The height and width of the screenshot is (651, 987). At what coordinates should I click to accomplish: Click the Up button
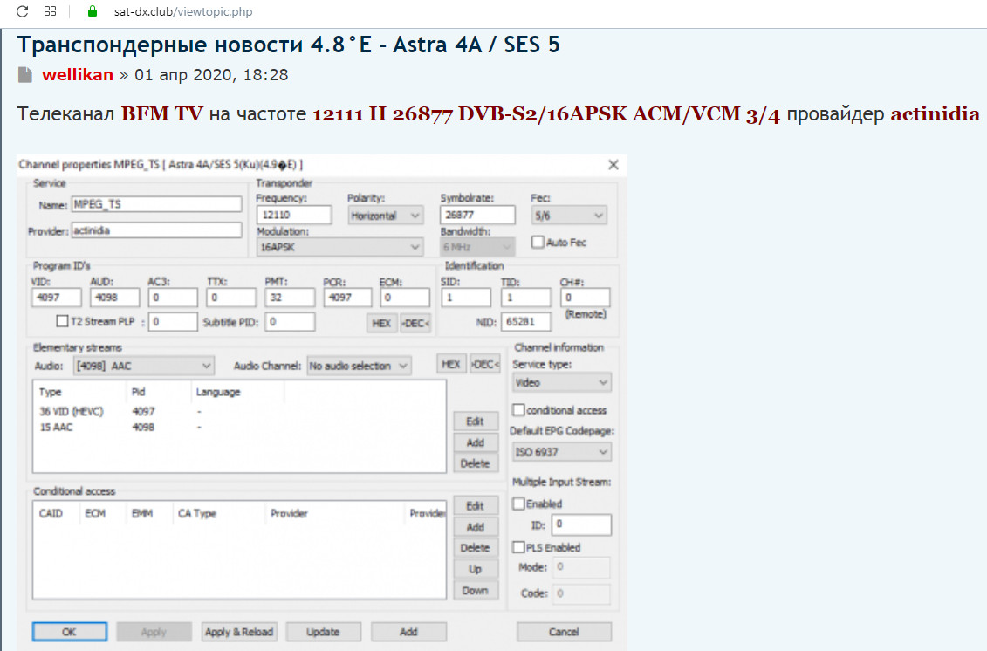click(x=476, y=569)
